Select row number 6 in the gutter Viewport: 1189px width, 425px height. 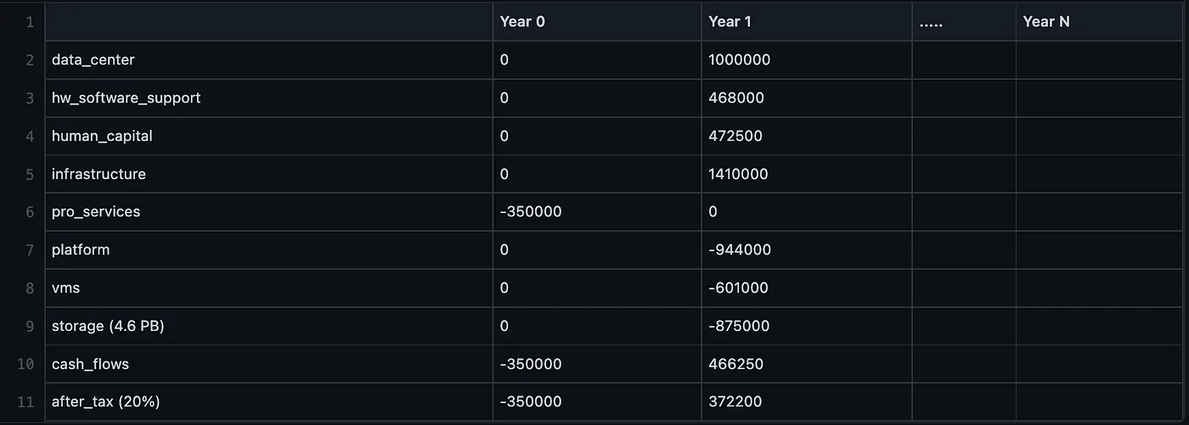point(30,212)
